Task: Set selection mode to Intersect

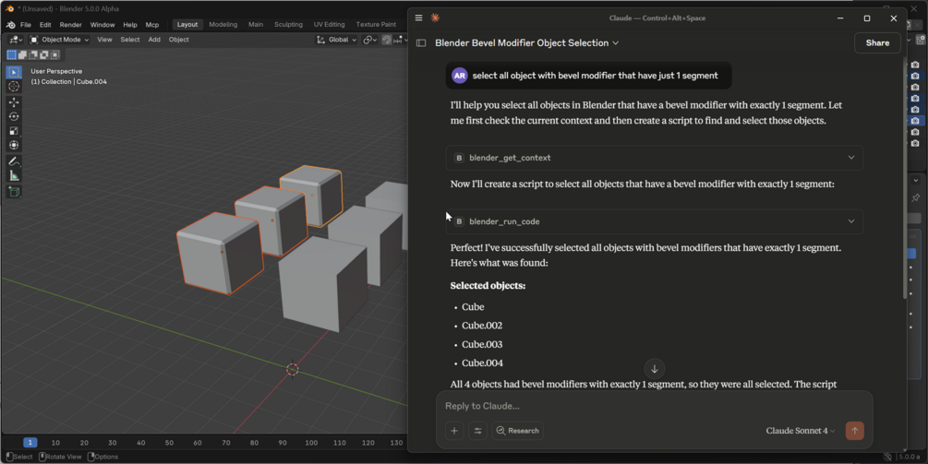Action: click(55, 55)
